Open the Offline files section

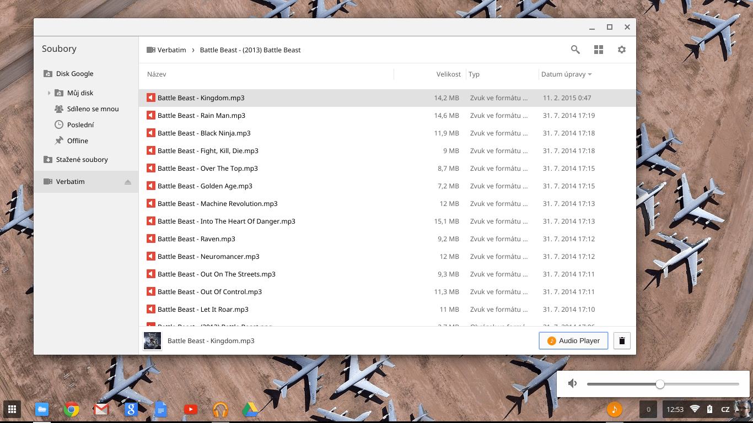(86, 141)
